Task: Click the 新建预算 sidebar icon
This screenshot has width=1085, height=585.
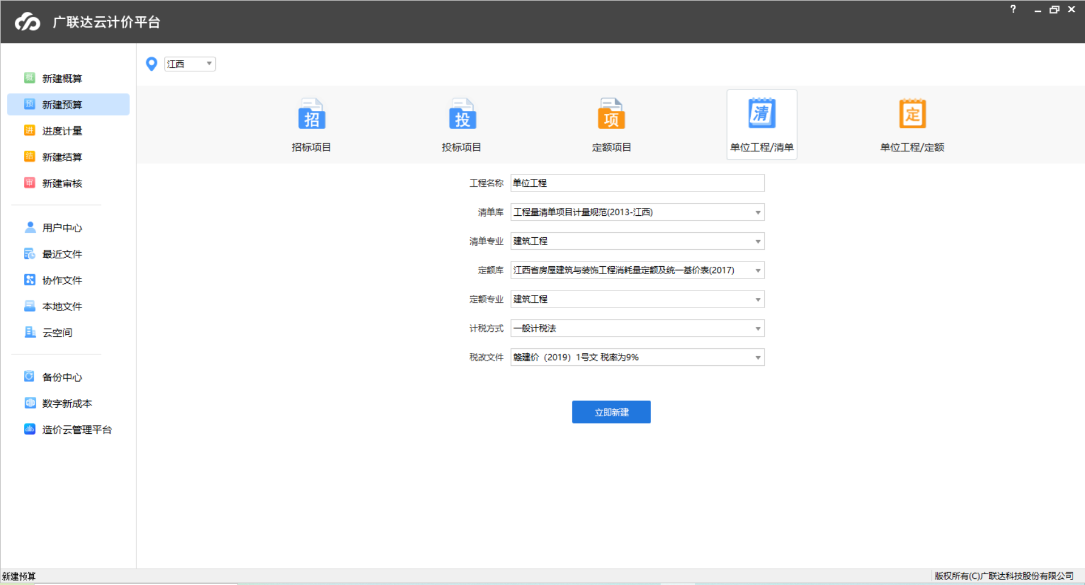Action: (x=29, y=104)
